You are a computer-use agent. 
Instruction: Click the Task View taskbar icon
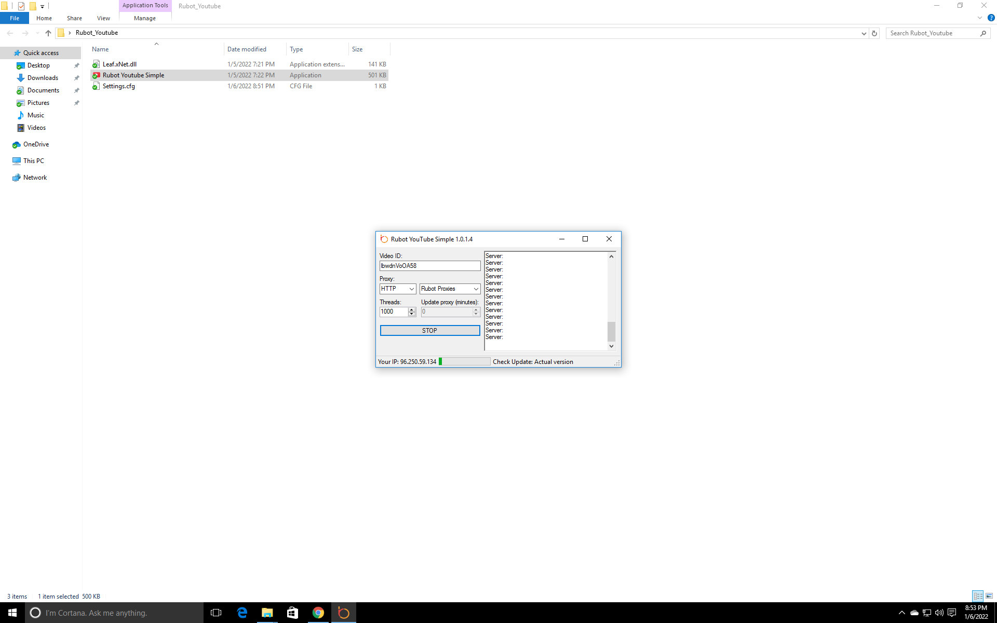pyautogui.click(x=216, y=613)
